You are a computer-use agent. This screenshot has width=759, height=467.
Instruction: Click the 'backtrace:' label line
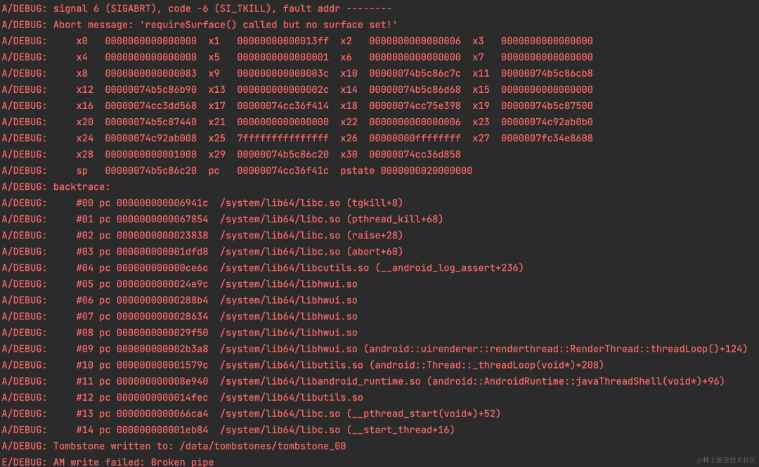(x=82, y=187)
